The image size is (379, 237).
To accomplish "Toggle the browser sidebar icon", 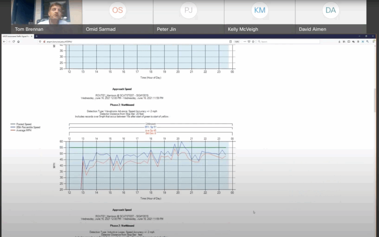I will tap(348, 41).
